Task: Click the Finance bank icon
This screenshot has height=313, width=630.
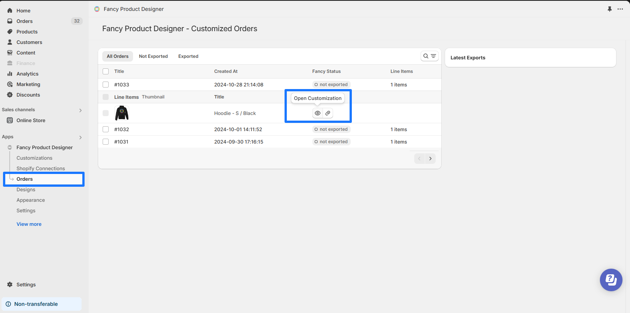Action: (x=10, y=63)
